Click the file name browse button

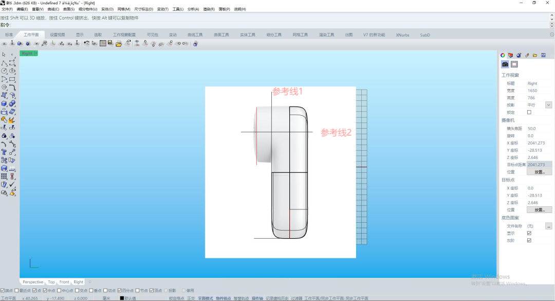point(548,226)
